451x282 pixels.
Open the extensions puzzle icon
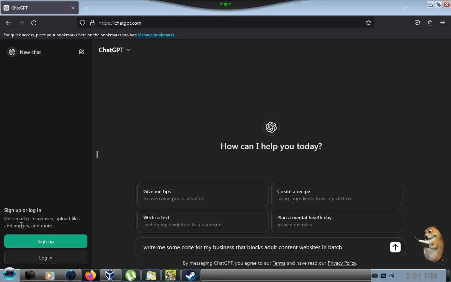[x=430, y=23]
